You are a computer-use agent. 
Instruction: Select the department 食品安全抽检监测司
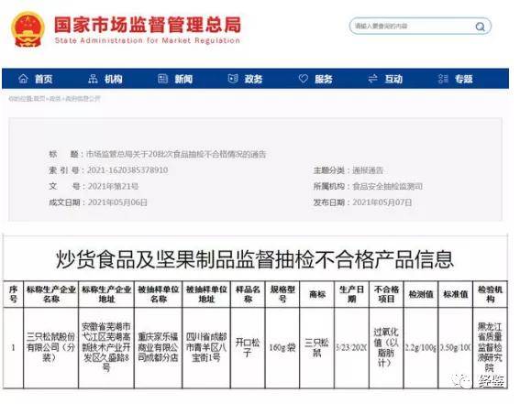click(387, 187)
